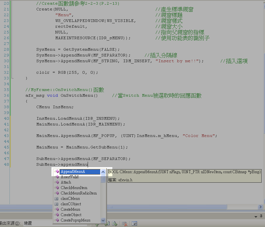Click the method icon beside CreatePopupMenu

pos(57,220)
